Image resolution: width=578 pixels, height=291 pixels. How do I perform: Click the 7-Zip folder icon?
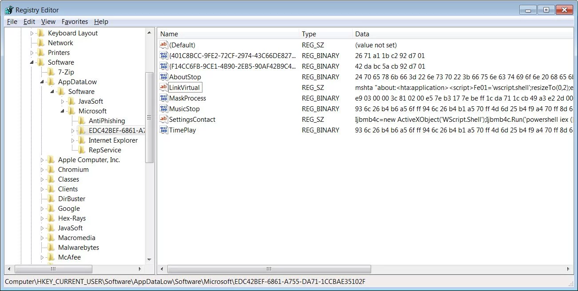(x=51, y=72)
